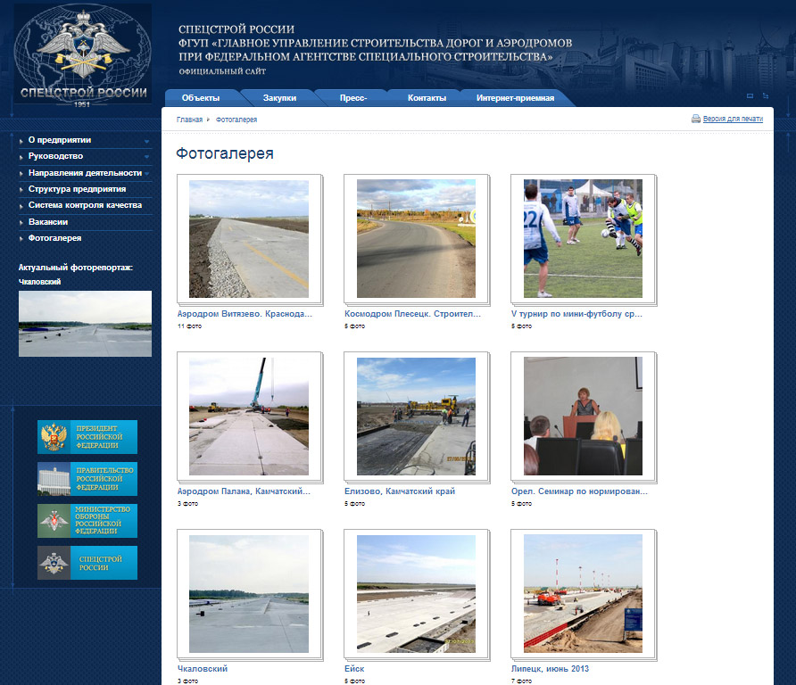Click the 7 фото count under Липецк
This screenshot has width=796, height=685.
[521, 681]
